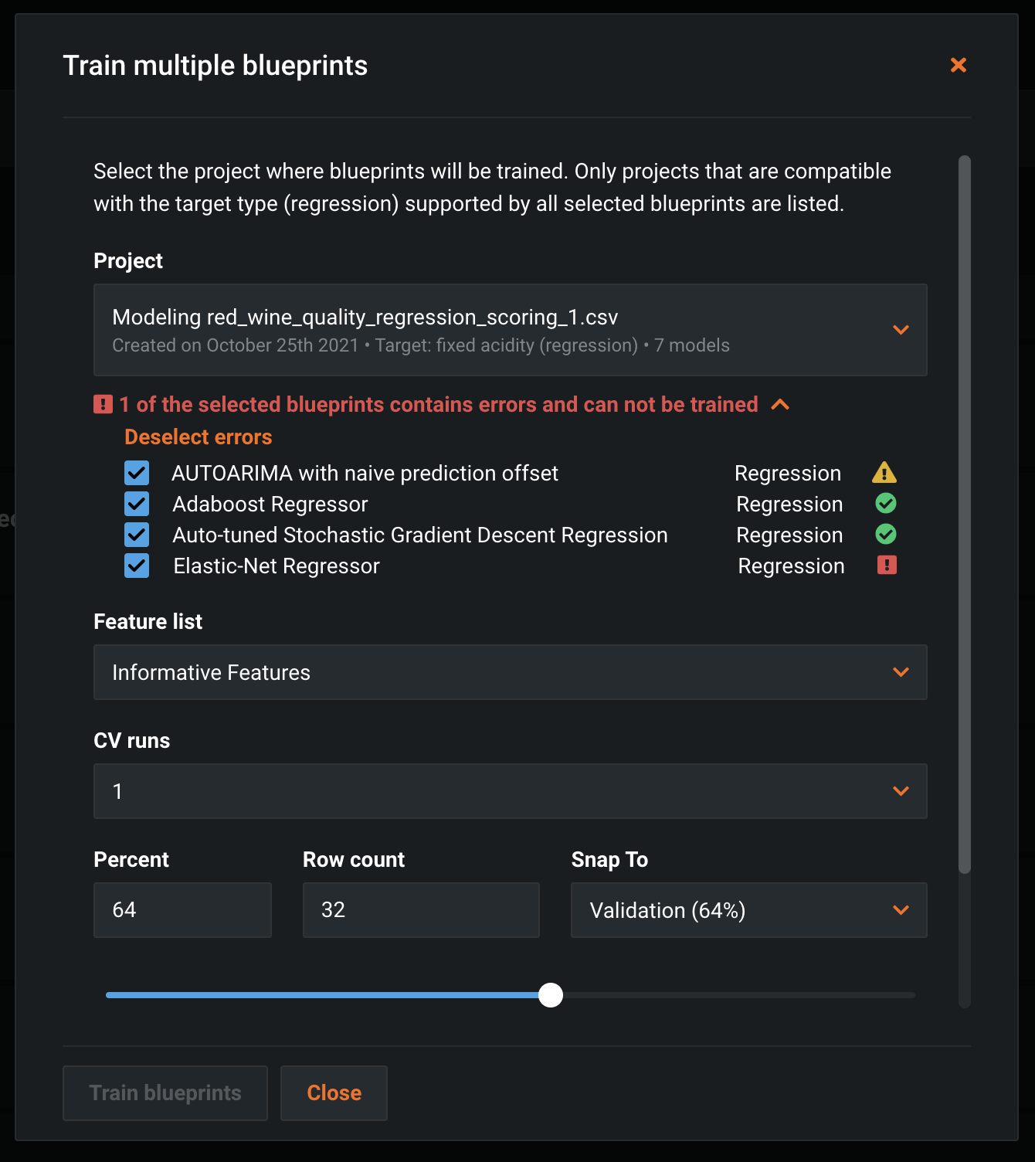Collapse the blueprint errors list chevron
Image resolution: width=1035 pixels, height=1162 pixels.
pyautogui.click(x=780, y=404)
